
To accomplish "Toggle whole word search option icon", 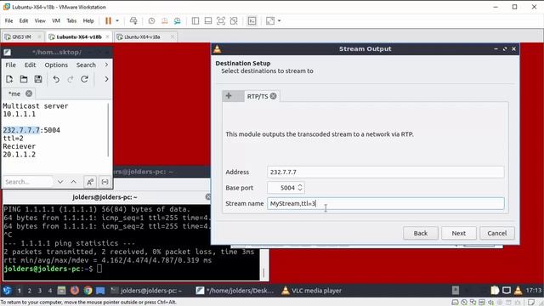I will (105, 182).
